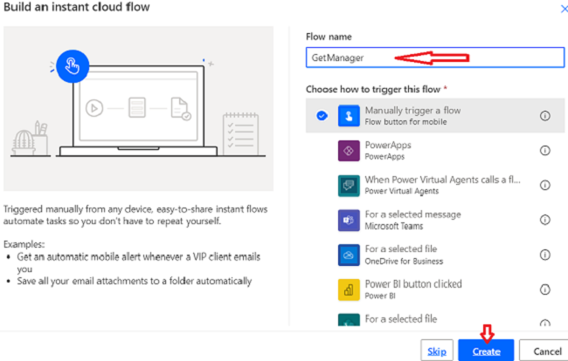The height and width of the screenshot is (361, 568).
Task: Select the Manually trigger a flow icon
Action: 349,116
